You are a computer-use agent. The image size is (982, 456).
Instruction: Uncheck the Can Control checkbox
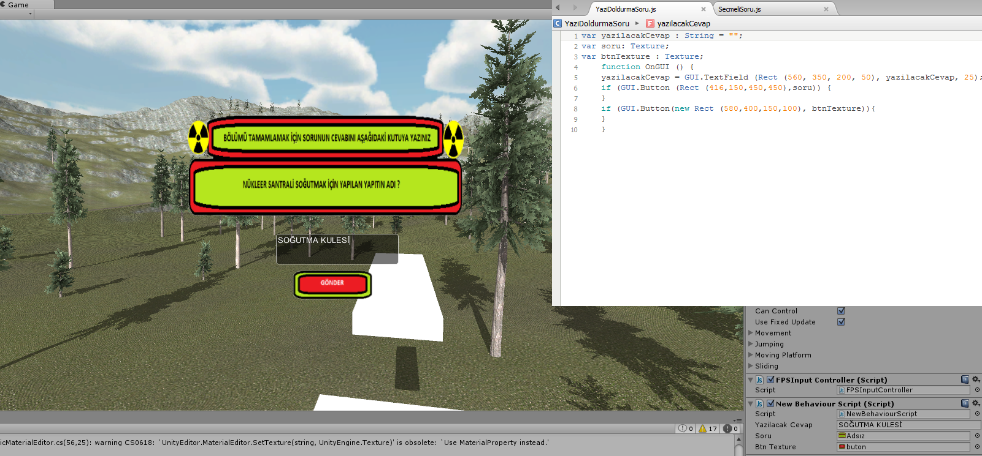click(841, 311)
